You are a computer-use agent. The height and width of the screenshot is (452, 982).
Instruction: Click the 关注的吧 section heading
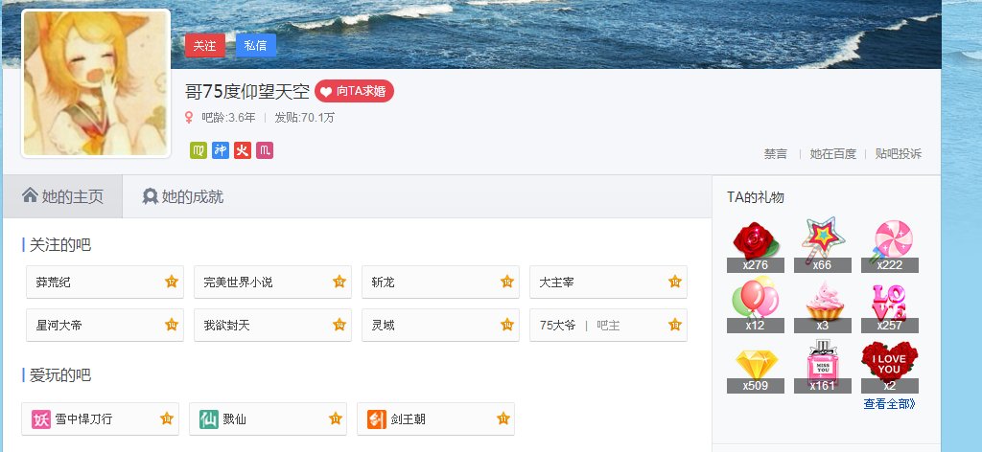(60, 245)
